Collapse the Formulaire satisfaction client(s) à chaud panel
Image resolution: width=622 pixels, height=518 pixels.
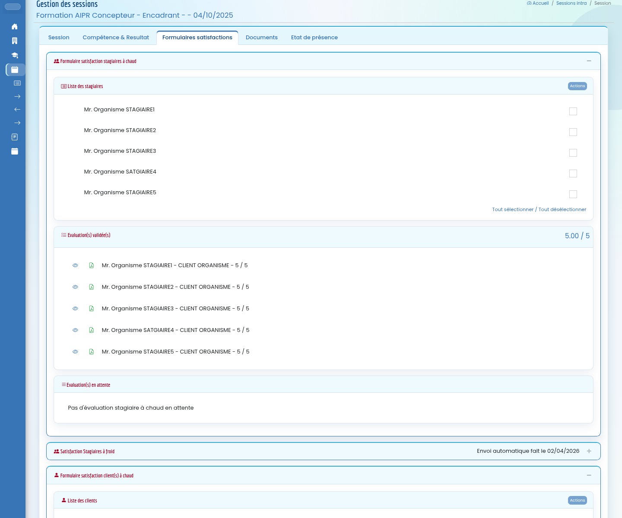(589, 475)
